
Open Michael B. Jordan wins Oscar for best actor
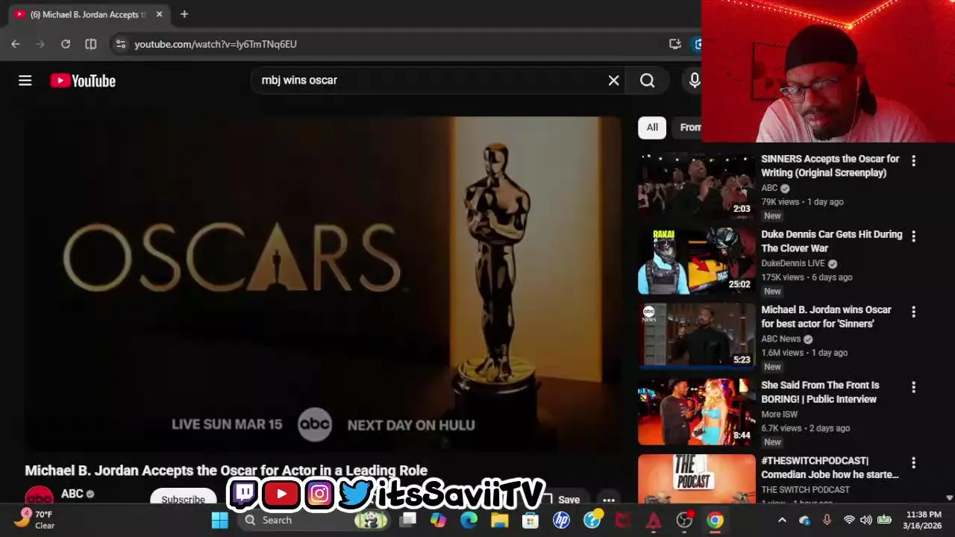point(826,316)
